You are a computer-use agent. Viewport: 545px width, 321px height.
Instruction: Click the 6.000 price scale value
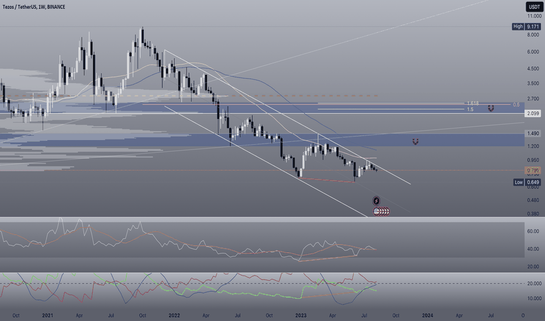533,52
